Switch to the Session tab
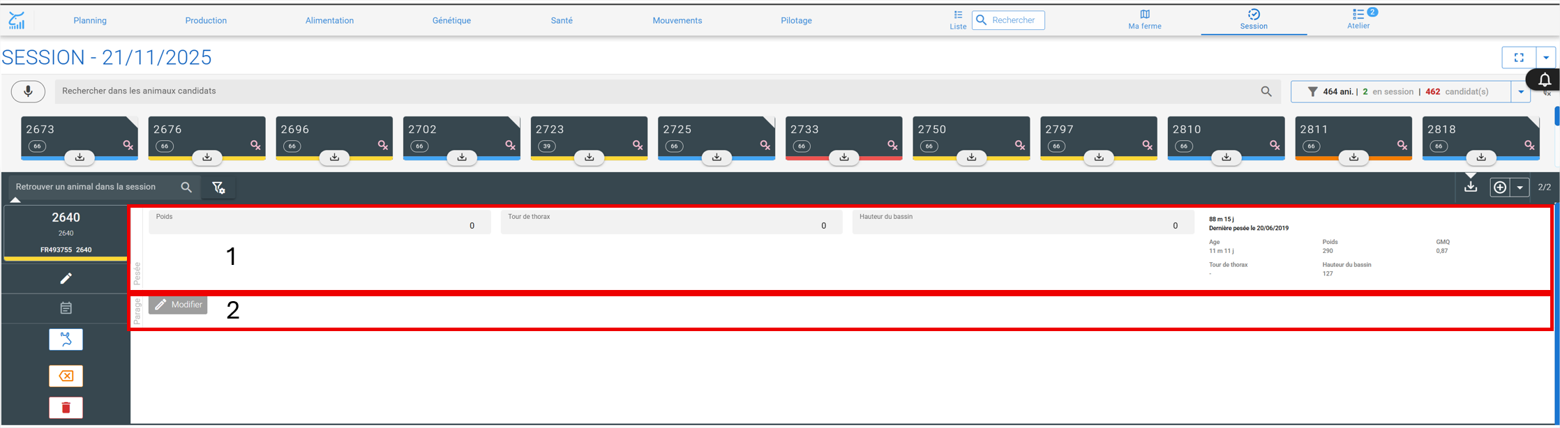1560x428 pixels. [1254, 20]
